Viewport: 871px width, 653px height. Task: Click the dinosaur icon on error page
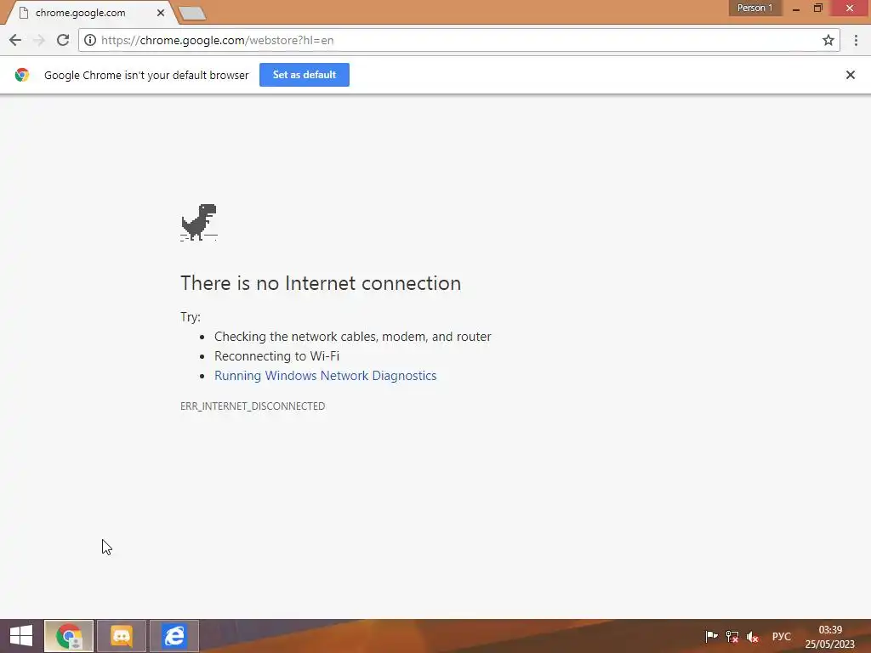(199, 222)
